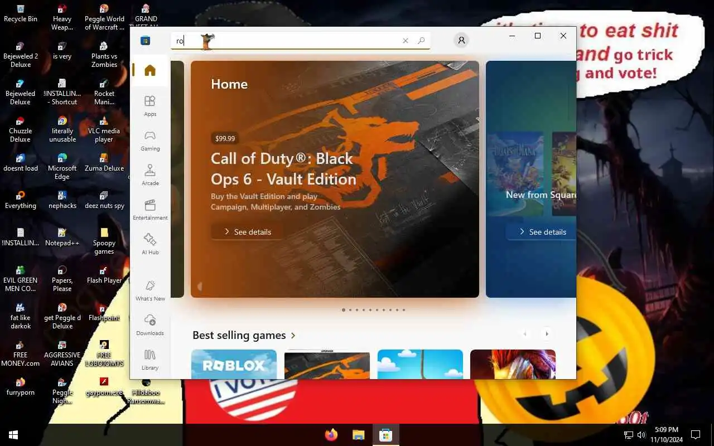The width and height of the screenshot is (714, 446).
Task: Open the Black Ops 6 thumbnail in best sellers
Action: click(x=327, y=364)
